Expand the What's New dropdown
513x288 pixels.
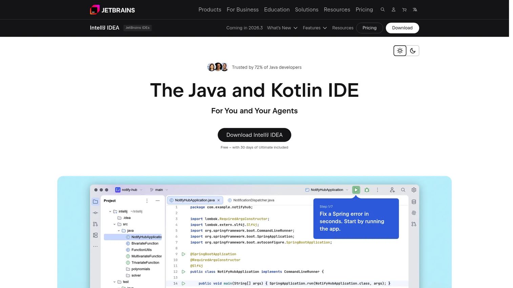coord(282,28)
